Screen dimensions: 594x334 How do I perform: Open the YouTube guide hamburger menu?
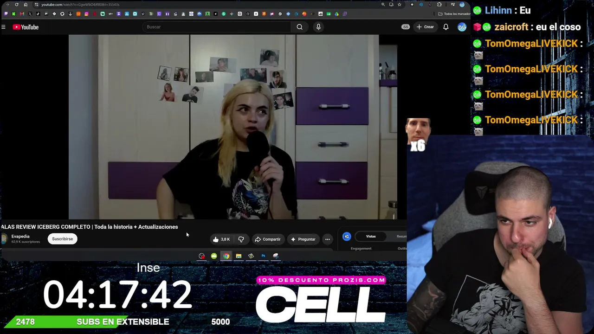click(3, 27)
